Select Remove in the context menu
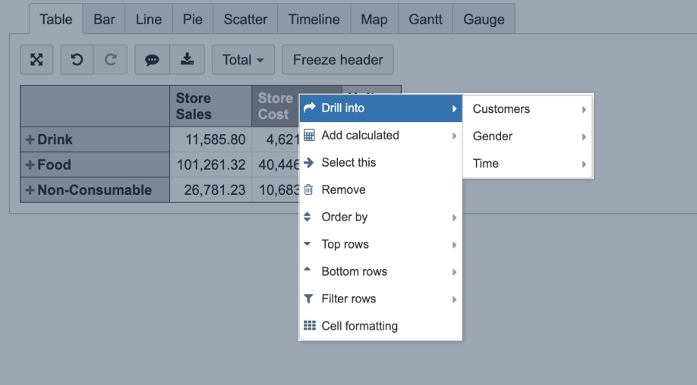The height and width of the screenshot is (385, 697). click(343, 190)
